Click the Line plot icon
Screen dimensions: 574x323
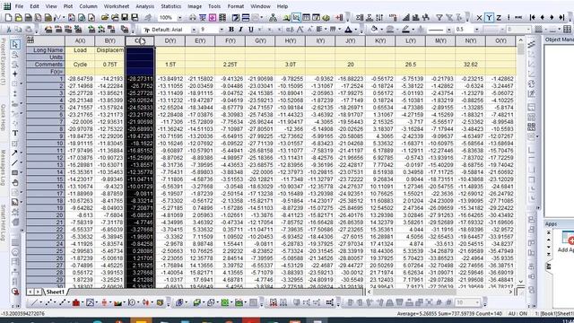click(x=34, y=302)
